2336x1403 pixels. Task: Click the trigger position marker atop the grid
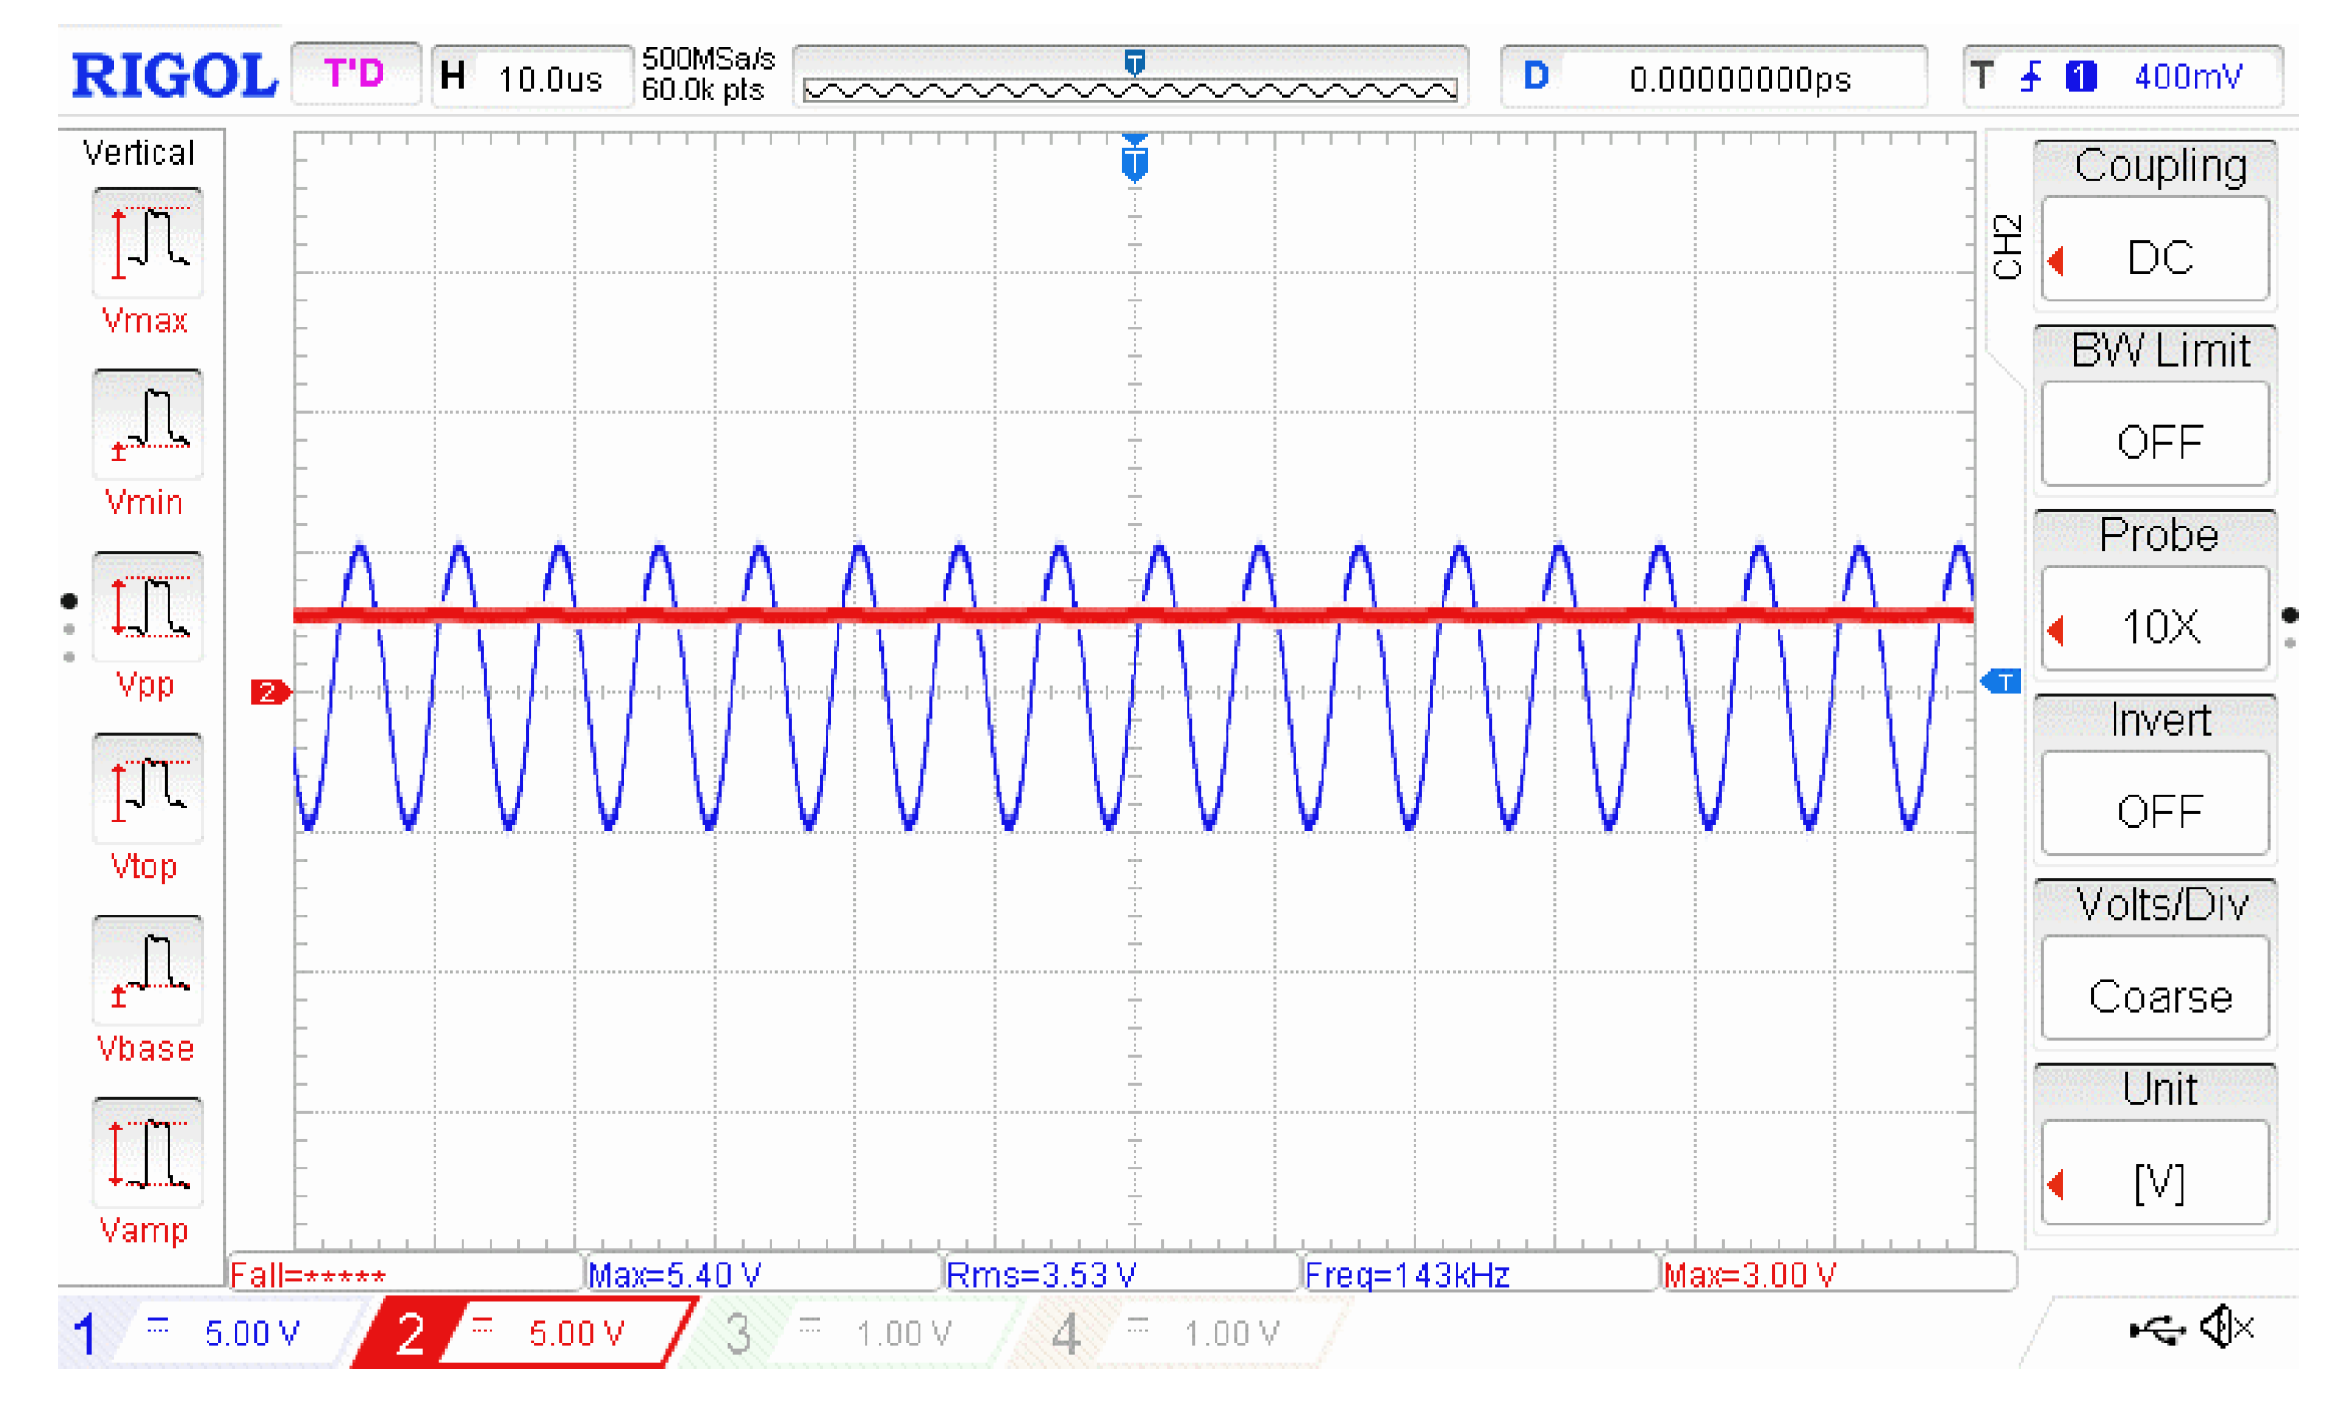1134,158
